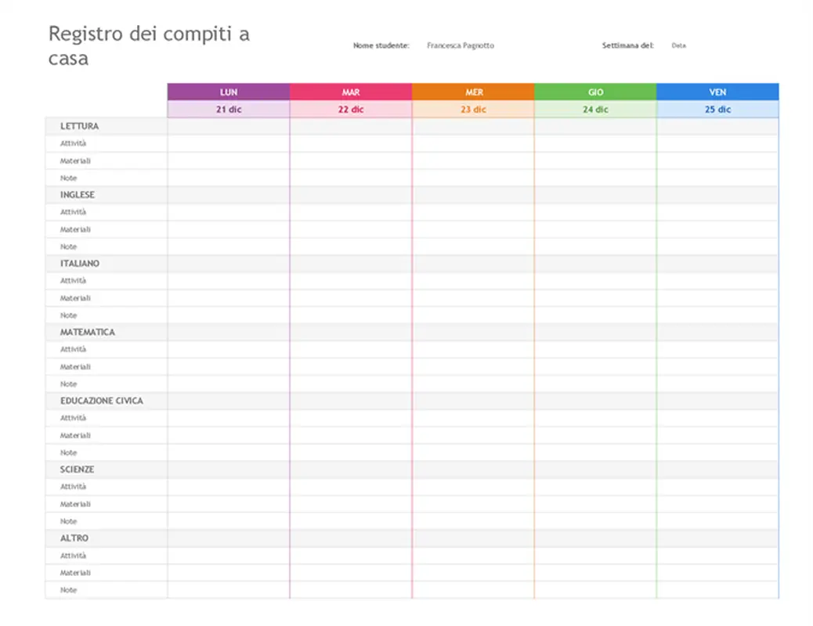Select the ITALIANO row header
Screen dimensions: 813x626
(x=78, y=264)
